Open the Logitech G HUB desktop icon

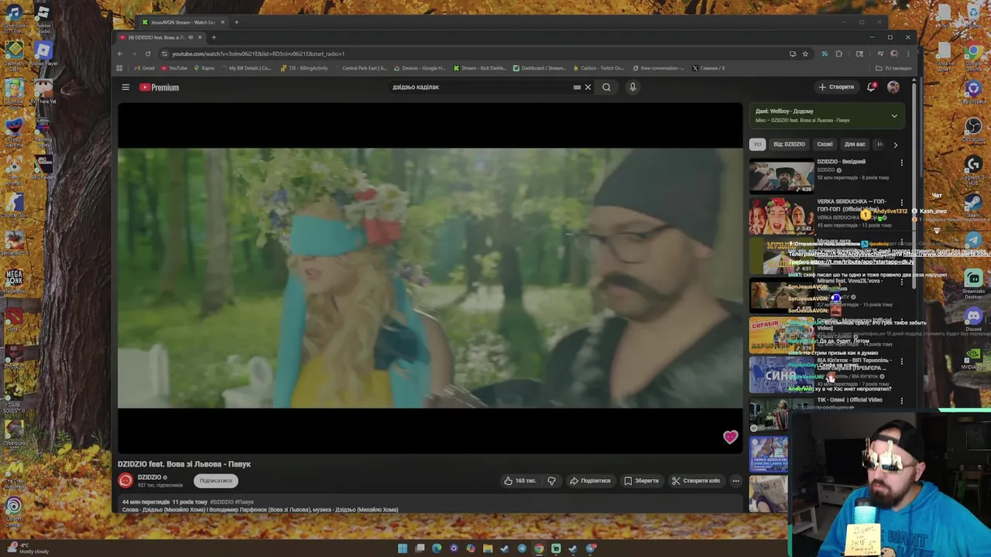[x=974, y=169]
